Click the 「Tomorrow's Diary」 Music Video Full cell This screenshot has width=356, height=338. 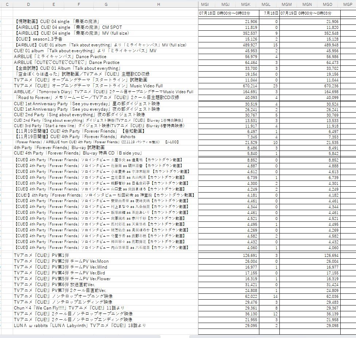pyautogui.click(x=104, y=92)
